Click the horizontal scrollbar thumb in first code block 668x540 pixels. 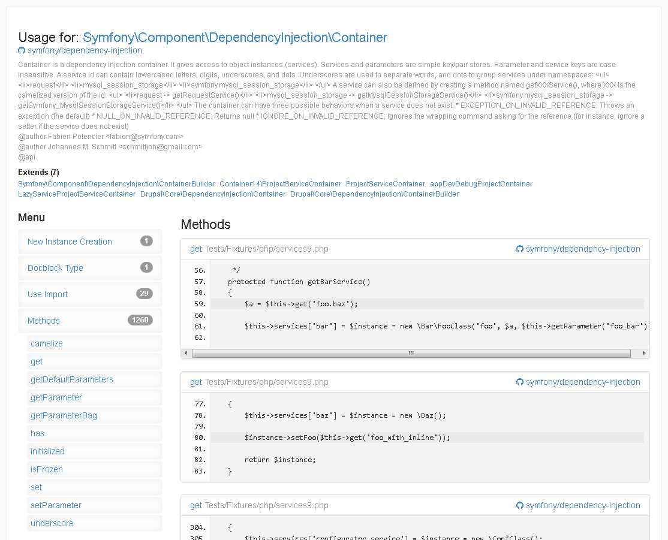click(x=411, y=354)
